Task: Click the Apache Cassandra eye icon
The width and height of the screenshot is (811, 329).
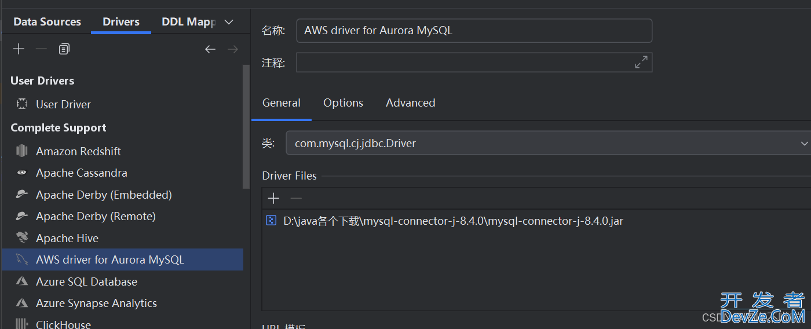Action: click(x=22, y=173)
